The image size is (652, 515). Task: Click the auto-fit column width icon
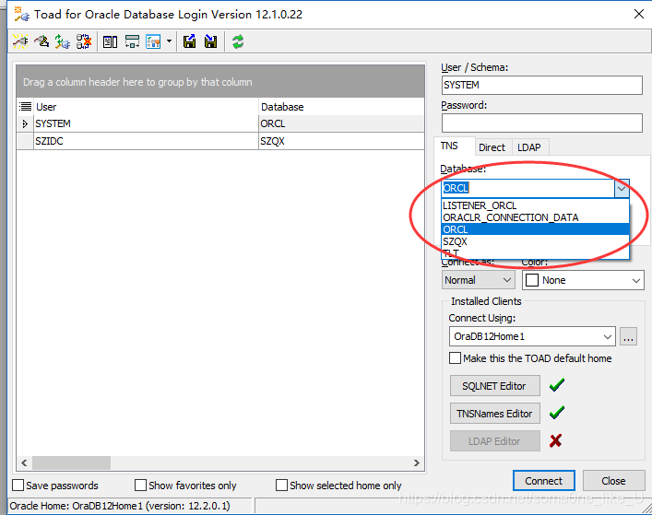pyautogui.click(x=132, y=42)
